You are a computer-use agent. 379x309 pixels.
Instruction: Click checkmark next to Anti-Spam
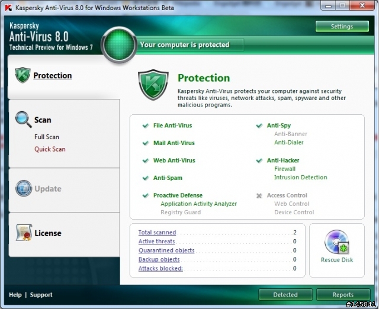coord(146,178)
